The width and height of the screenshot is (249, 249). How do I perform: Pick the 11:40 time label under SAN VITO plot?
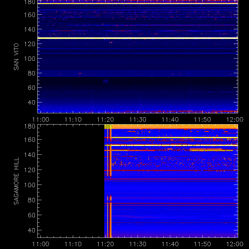tap(170, 120)
